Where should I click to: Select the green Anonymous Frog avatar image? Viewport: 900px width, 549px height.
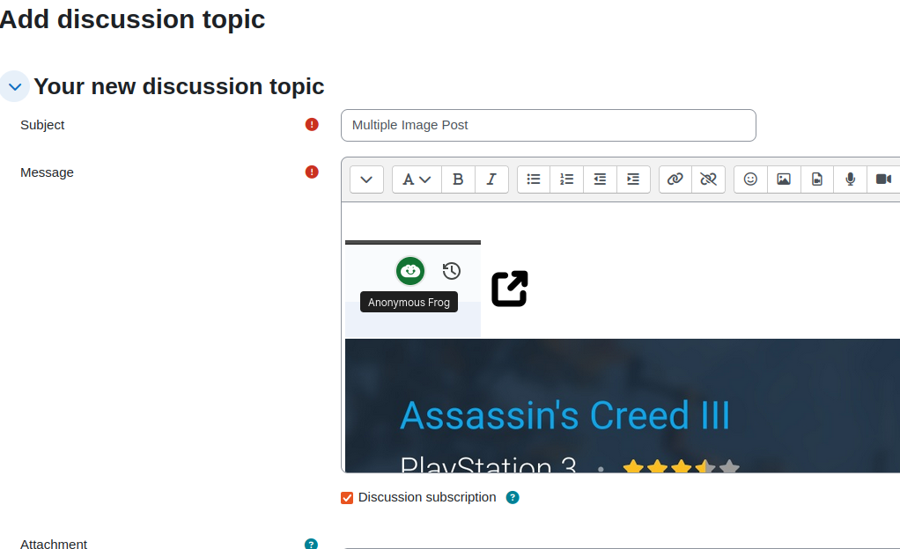410,271
